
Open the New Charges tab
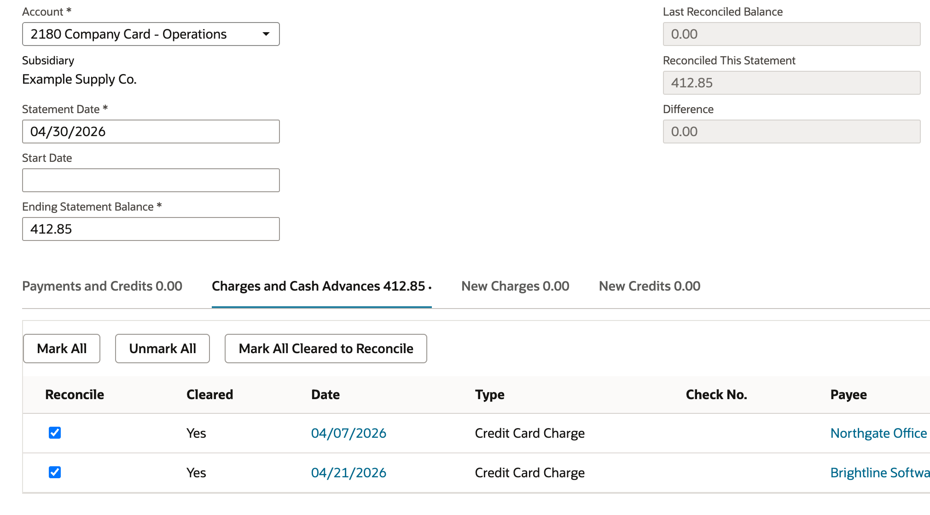coord(515,286)
